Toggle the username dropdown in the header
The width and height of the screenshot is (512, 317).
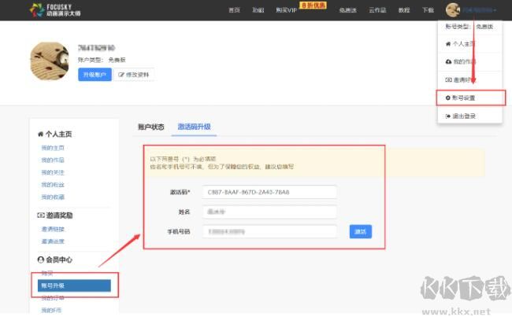(x=480, y=10)
